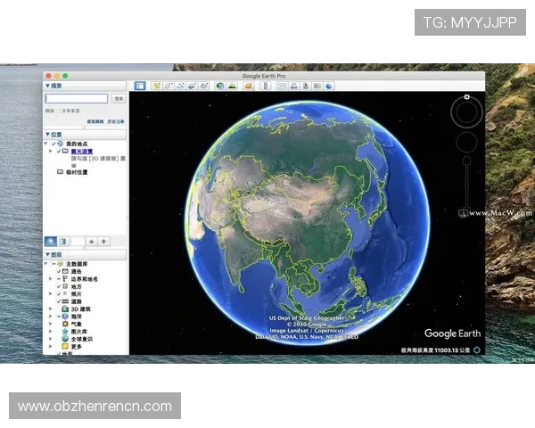Open the Historical Imagery clock tool
Image resolution: width=535 pixels, height=428 pixels.
(x=218, y=86)
